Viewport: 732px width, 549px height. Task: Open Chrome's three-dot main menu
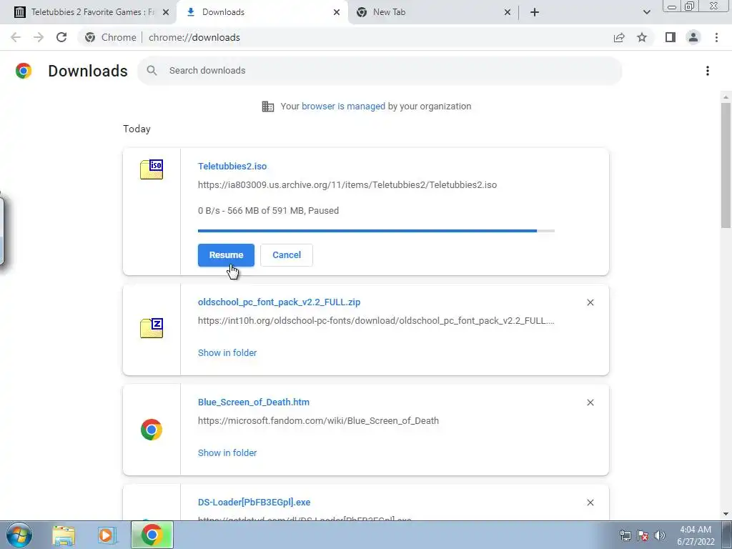coord(716,37)
